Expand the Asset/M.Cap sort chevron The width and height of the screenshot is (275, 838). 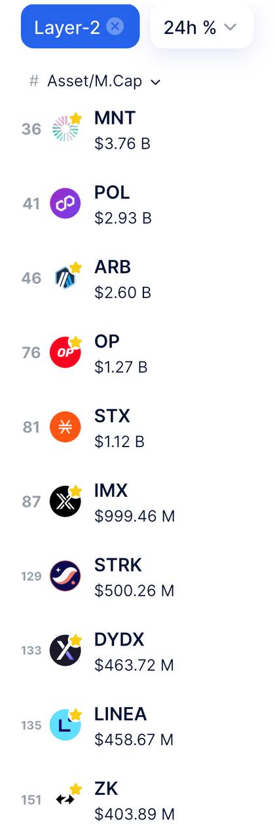pos(155,82)
